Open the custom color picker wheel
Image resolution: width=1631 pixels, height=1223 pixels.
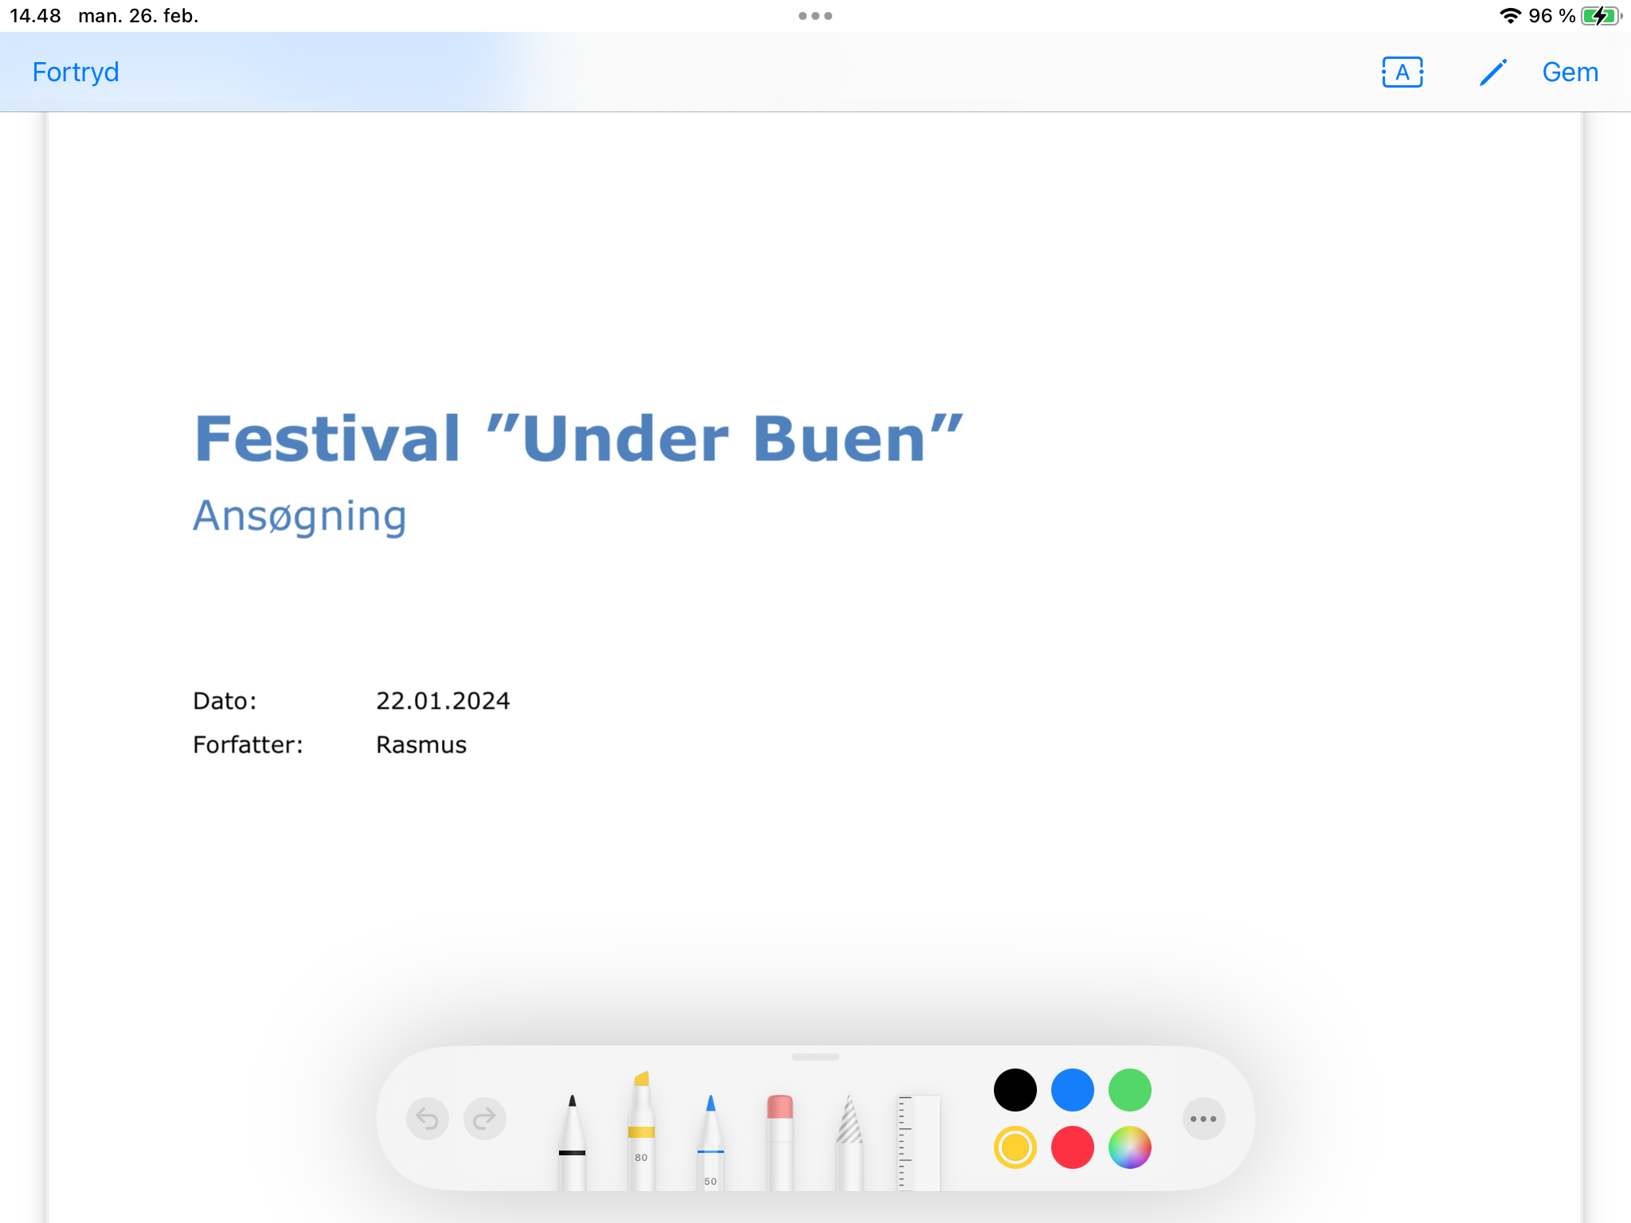click(x=1129, y=1148)
